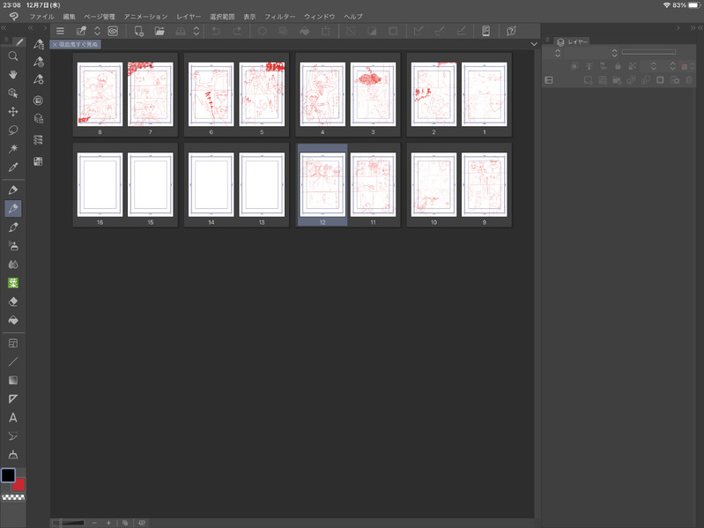Toggle layer panel two-pane view icon
The image size is (704, 528).
click(549, 80)
